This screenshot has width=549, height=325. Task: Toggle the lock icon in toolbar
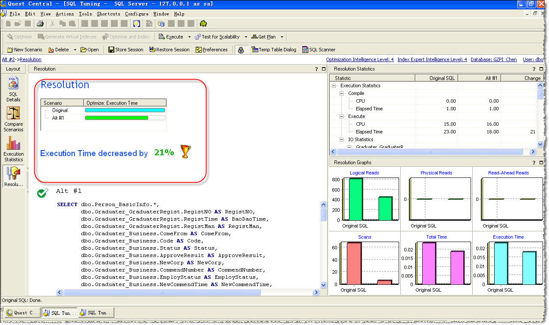[x=241, y=50]
